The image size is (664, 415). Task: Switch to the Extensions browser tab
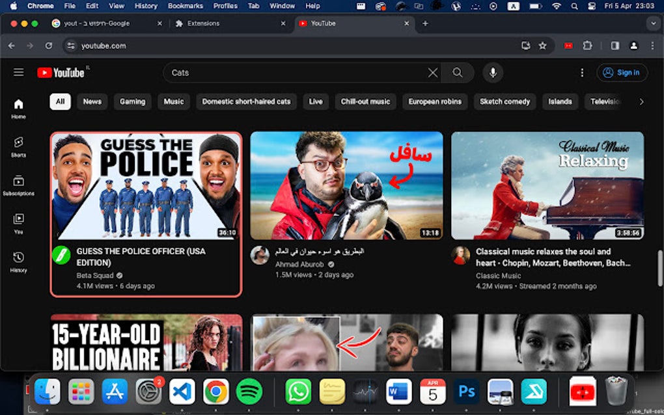[230, 23]
